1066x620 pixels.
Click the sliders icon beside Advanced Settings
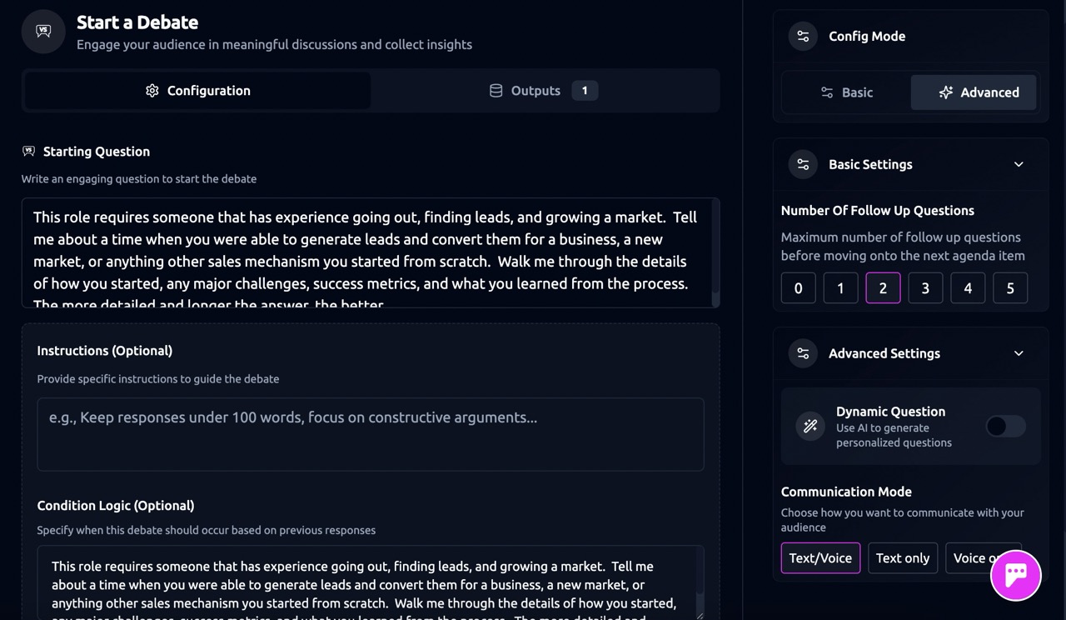[x=803, y=353]
